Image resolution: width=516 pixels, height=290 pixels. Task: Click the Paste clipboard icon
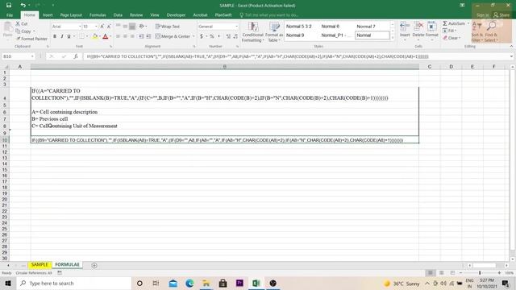[x=7, y=27]
